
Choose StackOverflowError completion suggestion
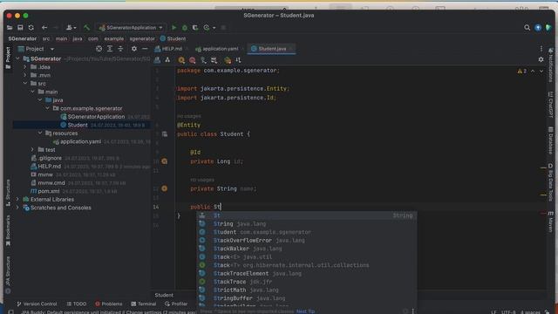pyautogui.click(x=307, y=241)
